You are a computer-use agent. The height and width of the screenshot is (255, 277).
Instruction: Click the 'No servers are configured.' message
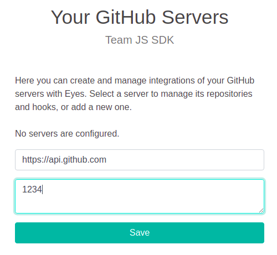point(67,133)
